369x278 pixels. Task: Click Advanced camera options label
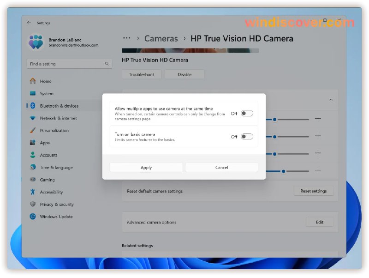(x=152, y=222)
